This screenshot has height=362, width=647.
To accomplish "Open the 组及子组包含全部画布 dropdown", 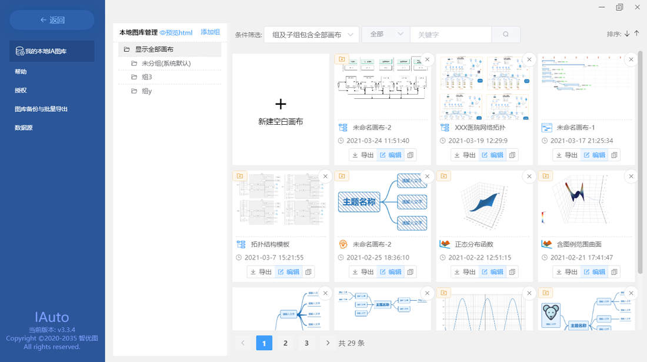I will (x=312, y=35).
